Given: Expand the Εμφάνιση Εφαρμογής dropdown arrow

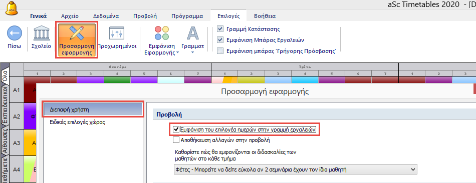Looking at the screenshot, I should point(177,53).
